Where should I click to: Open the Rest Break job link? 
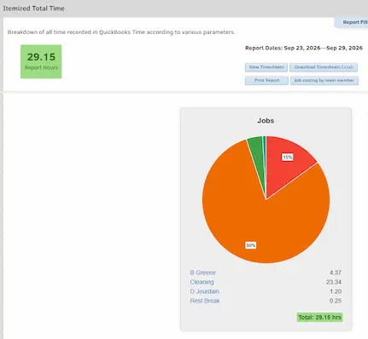coord(205,301)
